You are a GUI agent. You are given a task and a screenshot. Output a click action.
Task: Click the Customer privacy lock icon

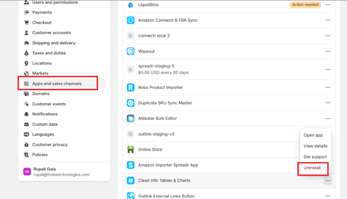(x=26, y=145)
